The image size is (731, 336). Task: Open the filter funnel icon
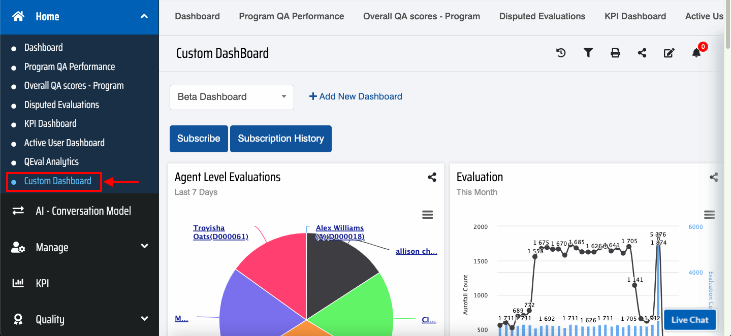588,53
